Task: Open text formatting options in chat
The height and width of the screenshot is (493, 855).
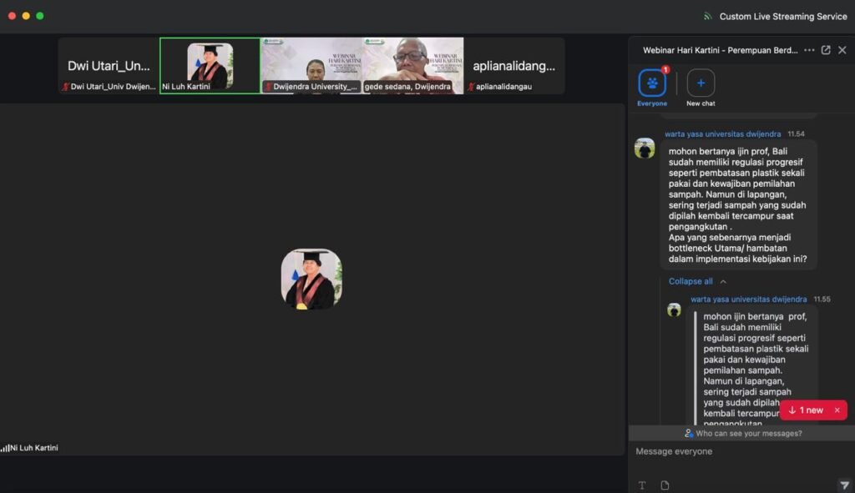Action: [x=642, y=485]
